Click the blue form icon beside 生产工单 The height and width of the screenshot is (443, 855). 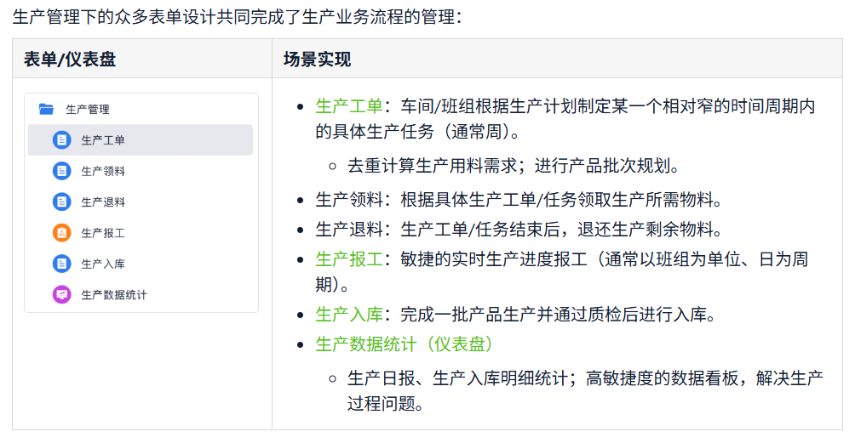[61, 140]
